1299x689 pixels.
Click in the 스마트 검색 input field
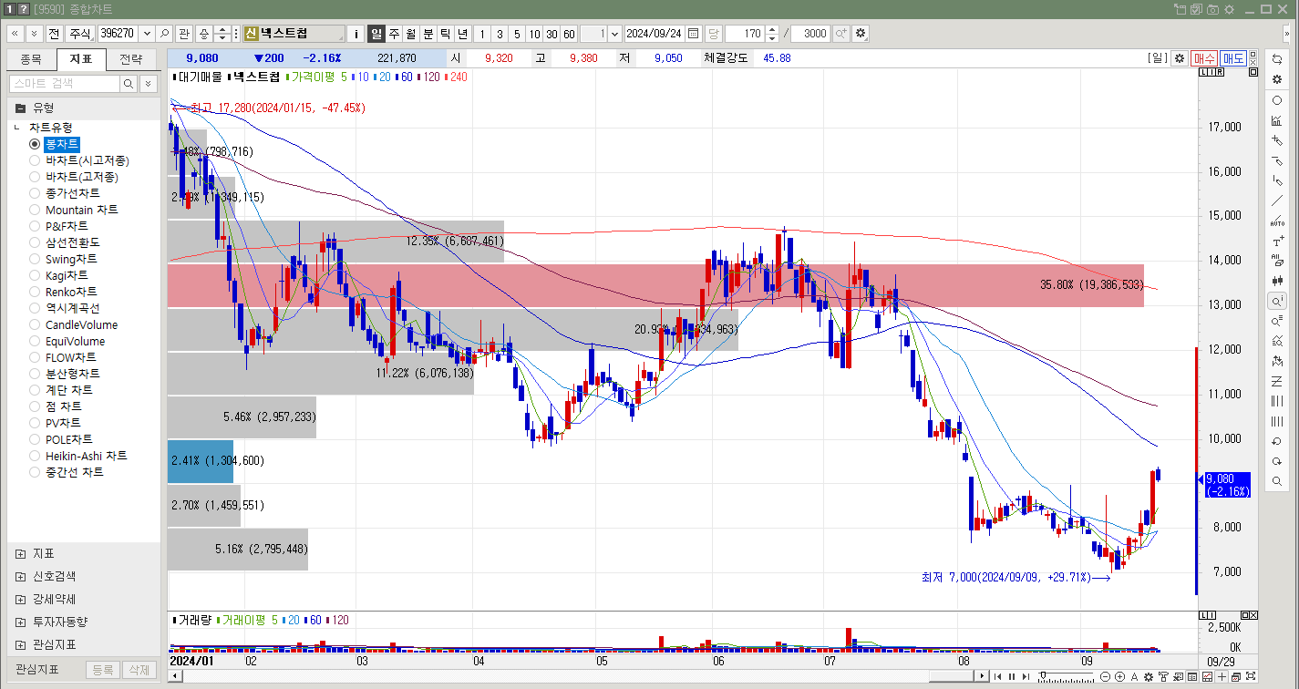pos(65,84)
